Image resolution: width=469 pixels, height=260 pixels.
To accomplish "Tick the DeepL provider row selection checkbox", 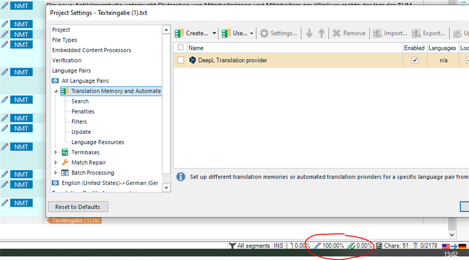I will click(180, 60).
